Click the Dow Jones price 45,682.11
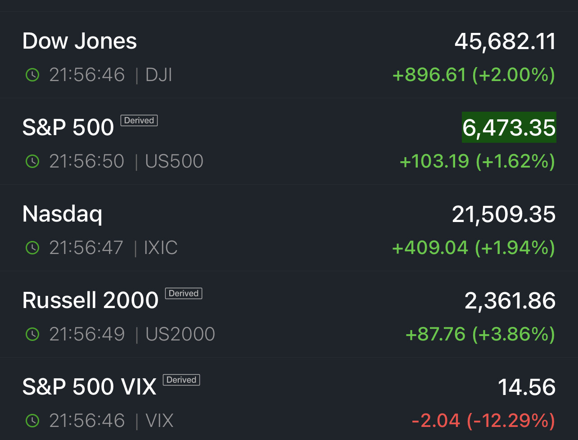Screen dimensions: 578x440 (x=505, y=41)
